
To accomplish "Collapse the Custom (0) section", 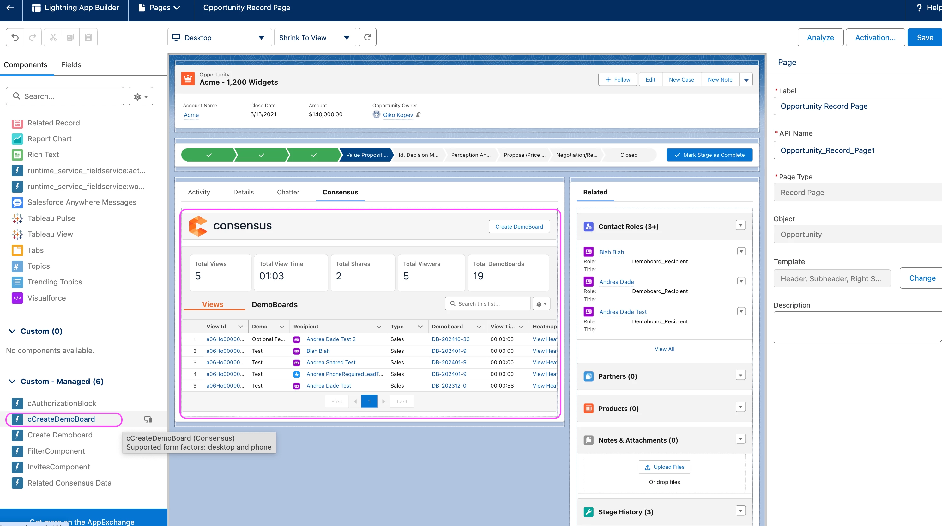I will coord(12,331).
